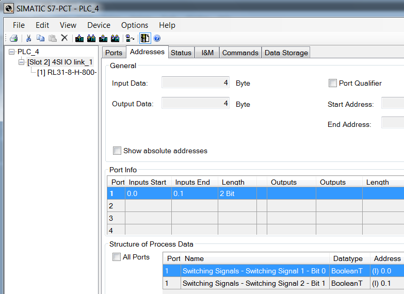Select the Addresses tab
This screenshot has height=294, width=404.
[147, 52]
